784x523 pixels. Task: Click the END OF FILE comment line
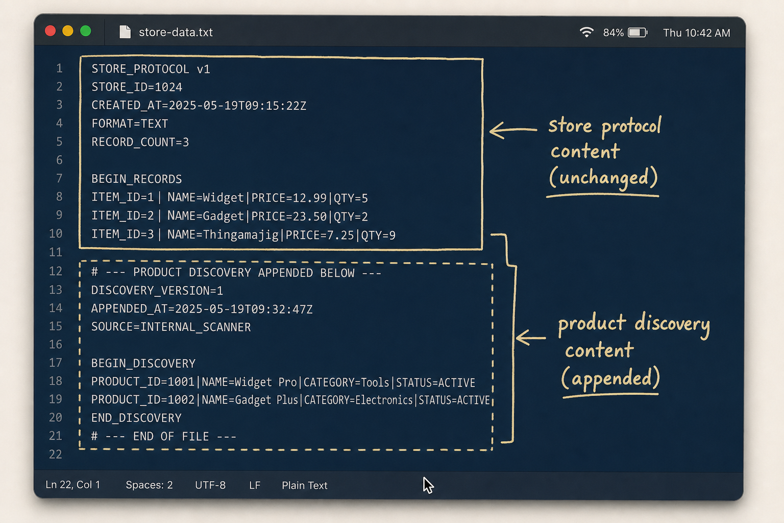click(164, 437)
